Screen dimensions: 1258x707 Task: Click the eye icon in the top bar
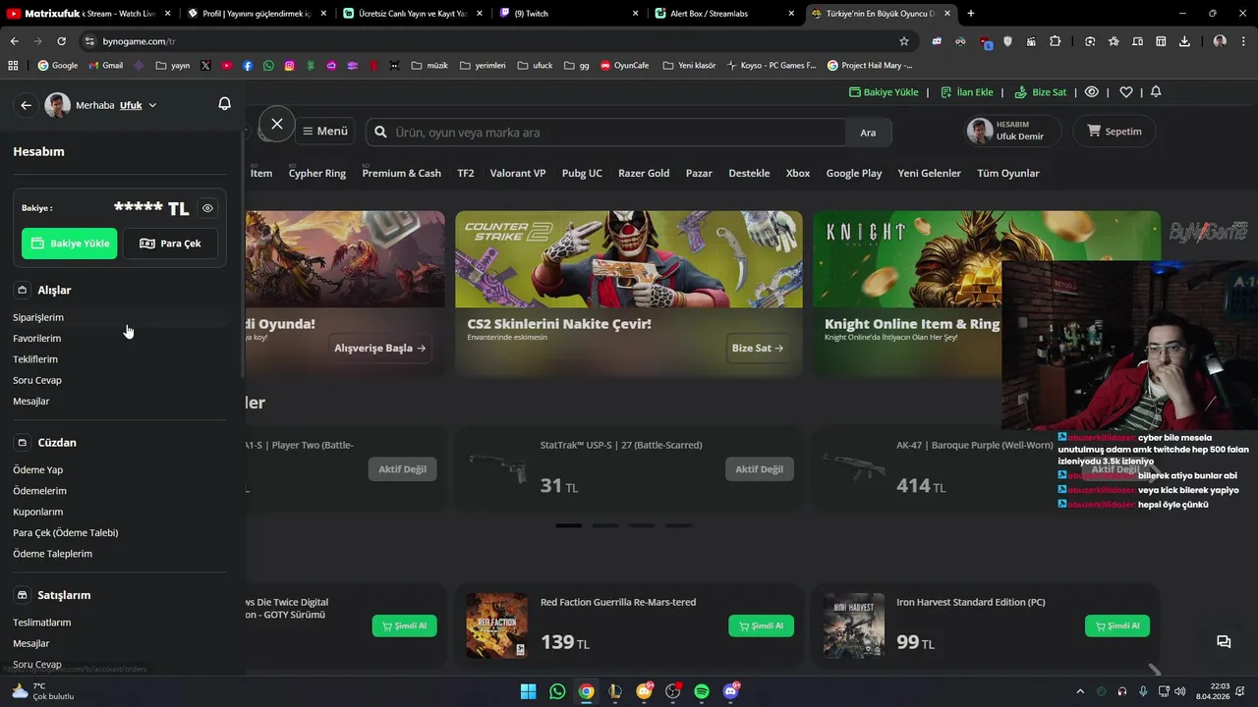click(1092, 91)
